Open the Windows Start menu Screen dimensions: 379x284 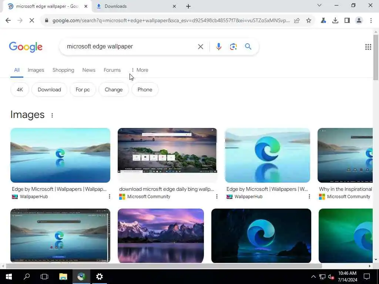(x=9, y=277)
